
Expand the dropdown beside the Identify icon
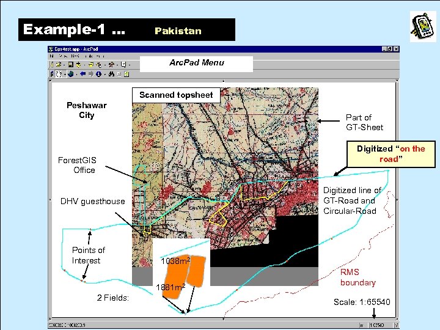pos(105,75)
